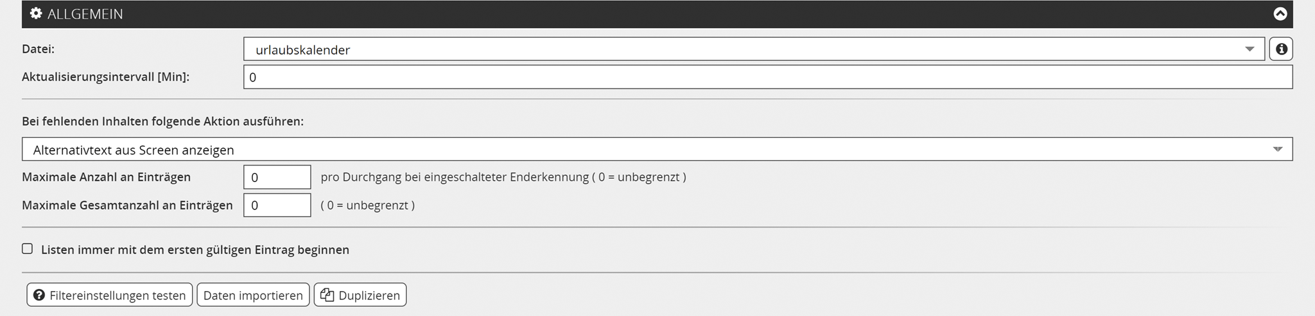Click the Maximale Gesamtanzahl an Einträgen field
Screen dimensions: 1315x316
(277, 205)
